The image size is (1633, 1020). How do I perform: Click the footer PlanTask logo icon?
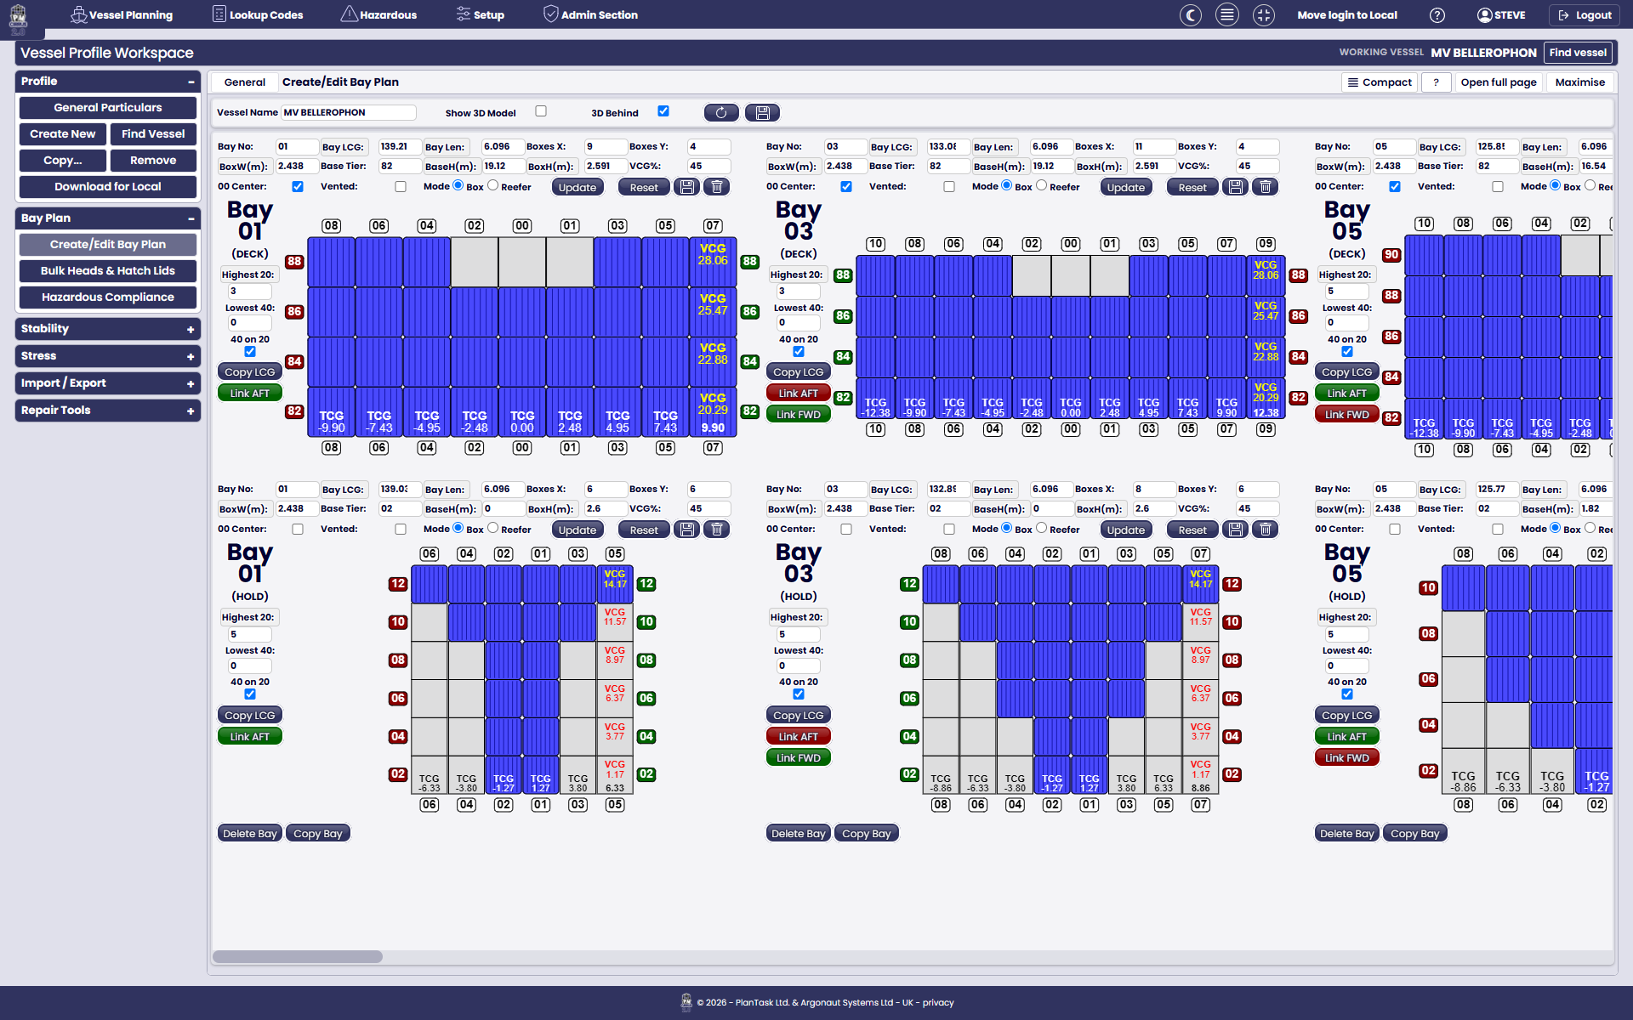686,1002
